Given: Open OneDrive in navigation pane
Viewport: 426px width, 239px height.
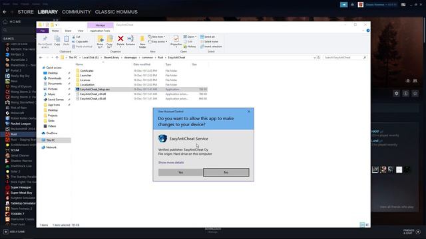Looking at the screenshot, I should coord(52,133).
